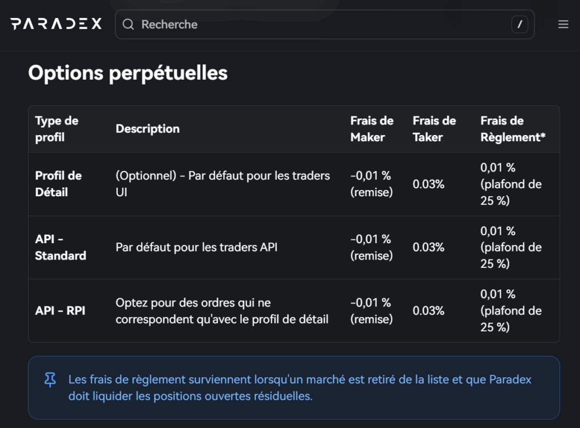Select the API - RPI row label
The height and width of the screenshot is (428, 580).
pos(60,310)
